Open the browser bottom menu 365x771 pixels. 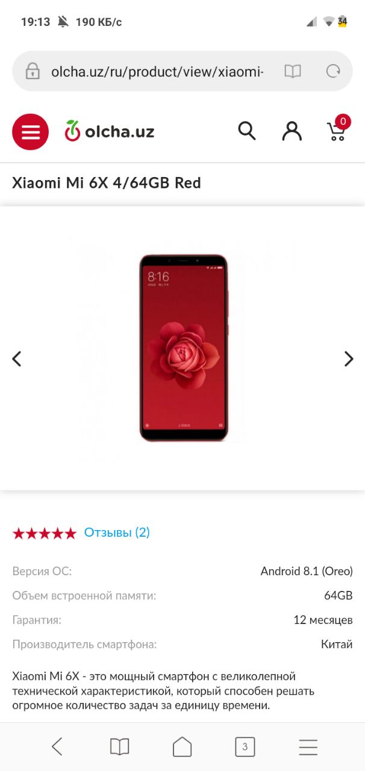(x=308, y=747)
